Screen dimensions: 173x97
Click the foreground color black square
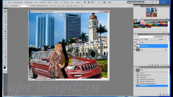5,68
